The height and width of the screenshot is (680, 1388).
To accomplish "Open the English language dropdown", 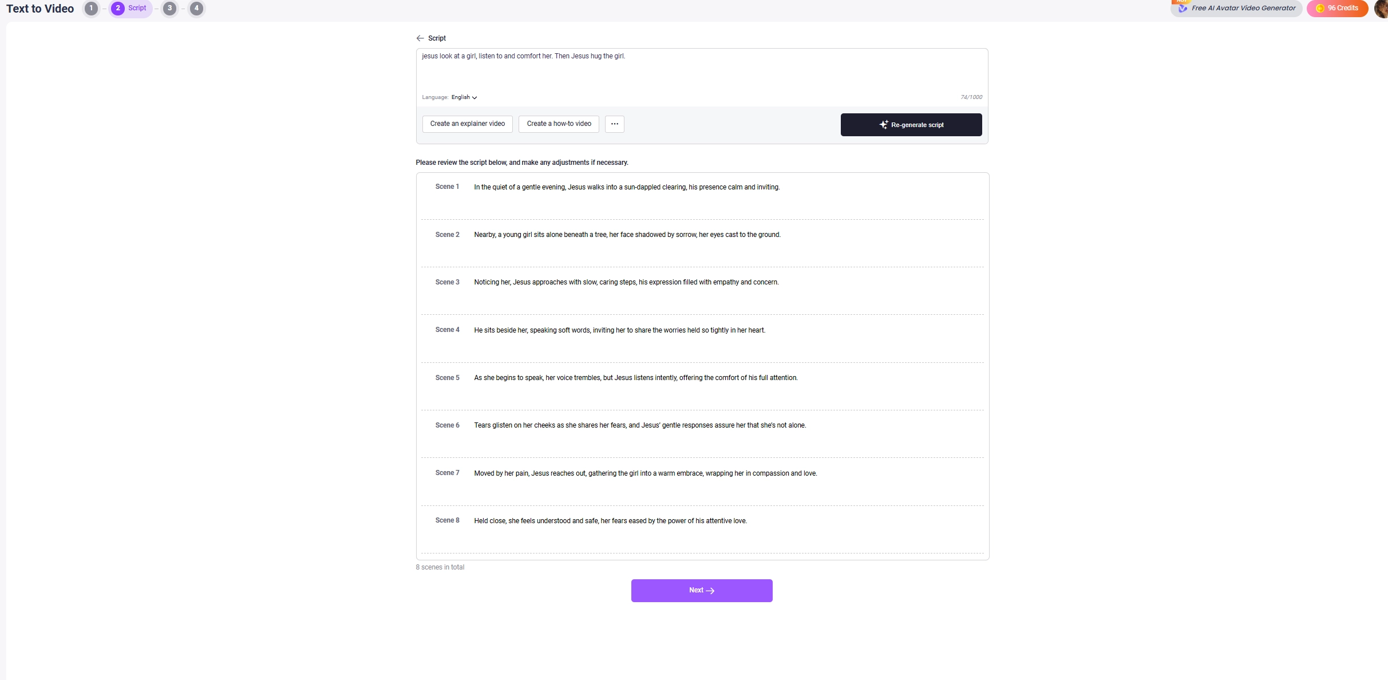I will [464, 97].
